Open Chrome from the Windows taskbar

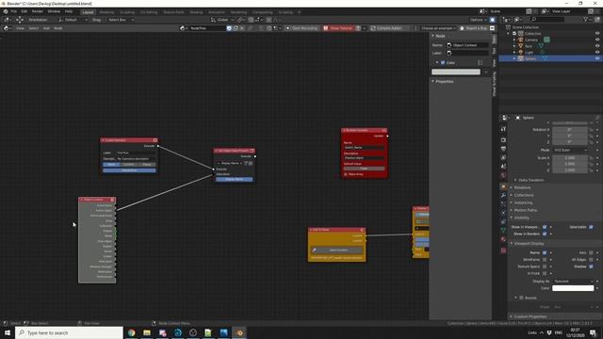(x=132, y=332)
